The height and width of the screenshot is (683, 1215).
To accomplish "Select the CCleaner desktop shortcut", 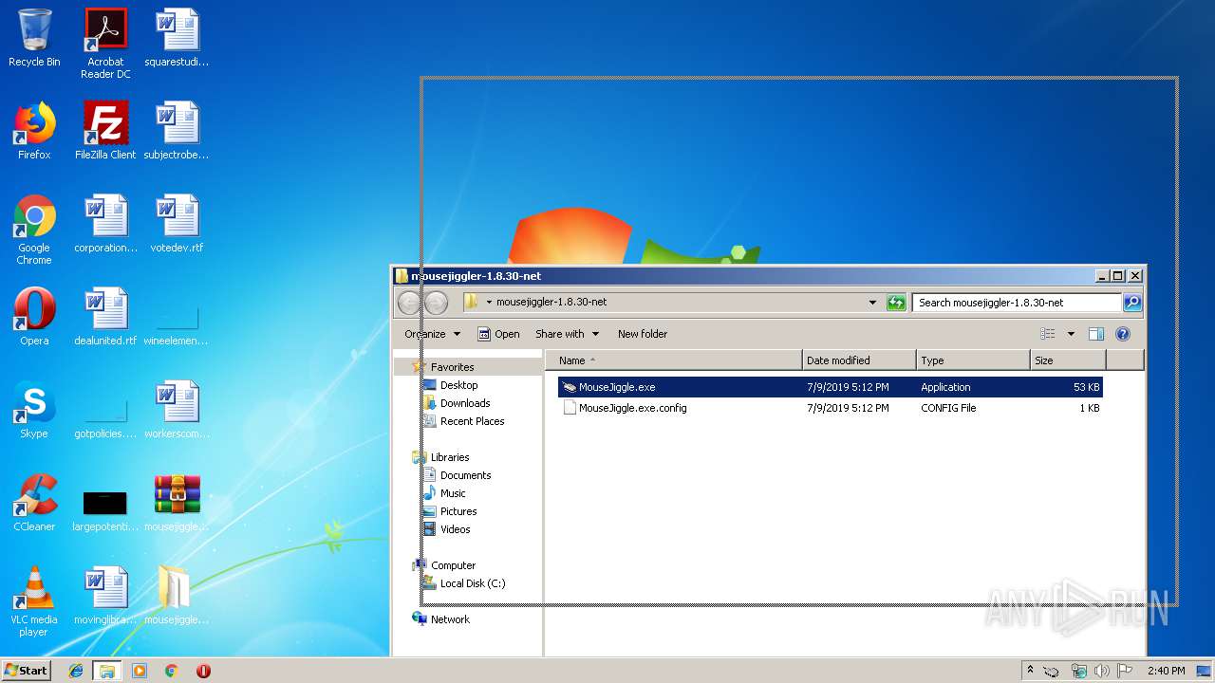I will click(34, 503).
